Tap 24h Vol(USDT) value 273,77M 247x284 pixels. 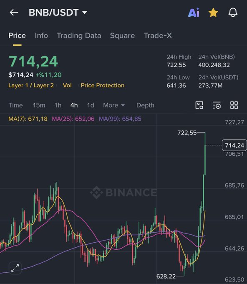210,86
